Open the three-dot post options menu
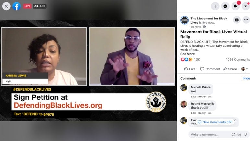 (x=246, y=20)
